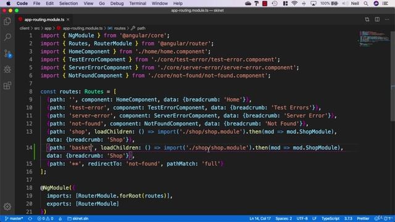The image size is (395, 222).
Task: Synchronize changes via the status bar sync icon
Action: coord(30,218)
